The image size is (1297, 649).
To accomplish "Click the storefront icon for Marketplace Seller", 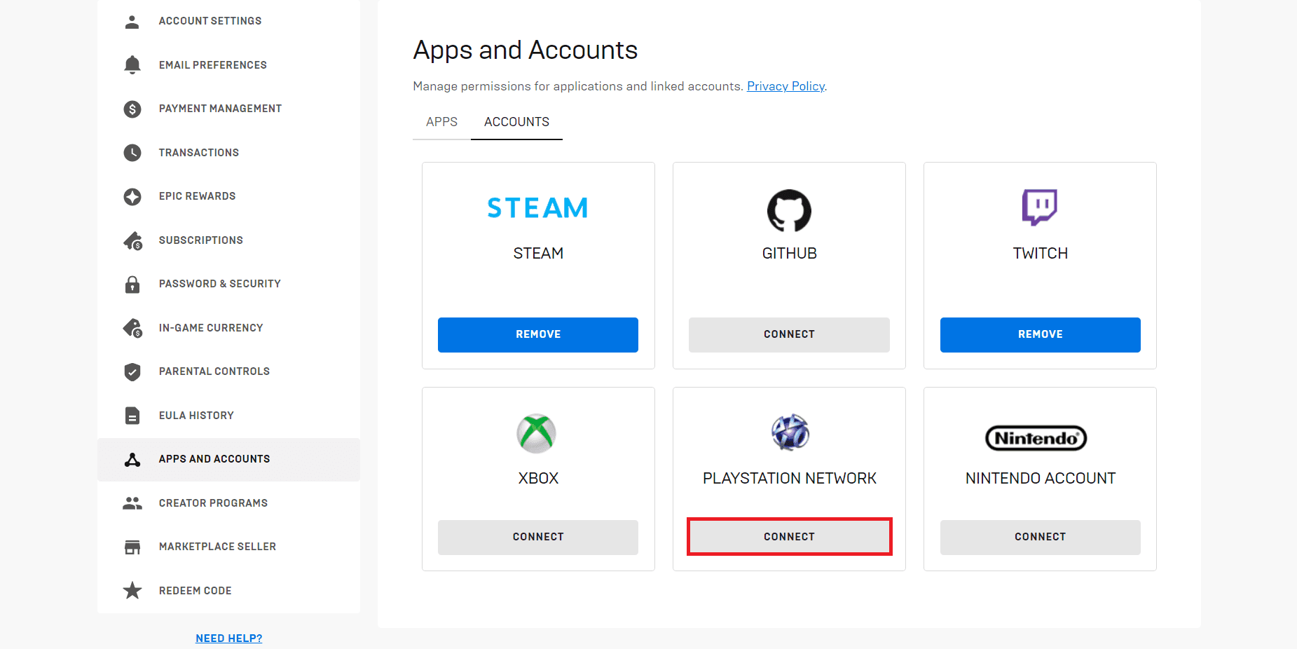I will [132, 547].
